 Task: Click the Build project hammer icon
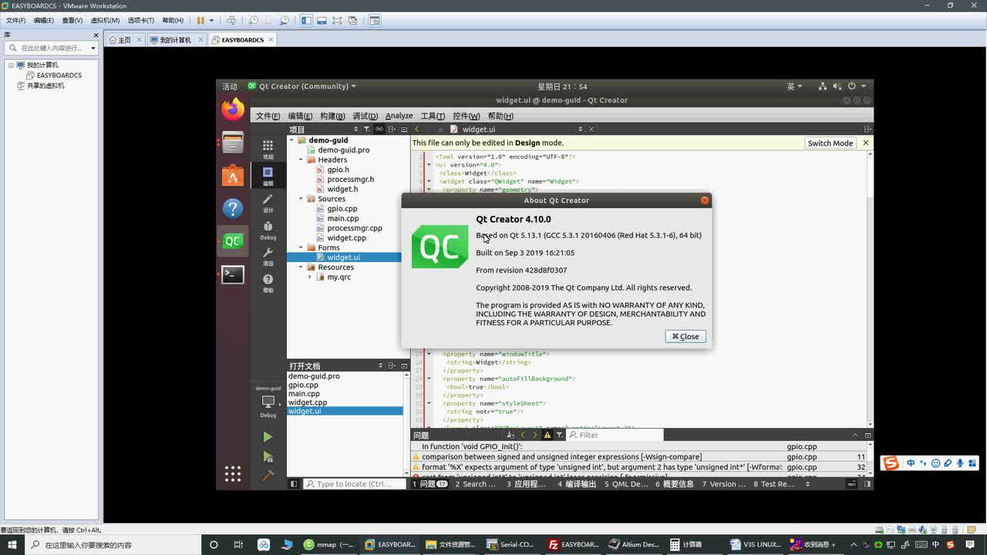click(x=268, y=476)
